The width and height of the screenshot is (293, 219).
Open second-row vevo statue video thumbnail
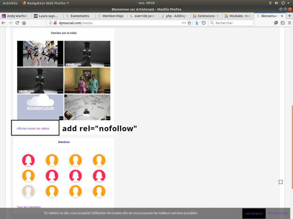tap(40, 80)
